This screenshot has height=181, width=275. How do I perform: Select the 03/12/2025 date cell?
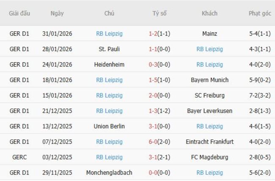(x=57, y=157)
